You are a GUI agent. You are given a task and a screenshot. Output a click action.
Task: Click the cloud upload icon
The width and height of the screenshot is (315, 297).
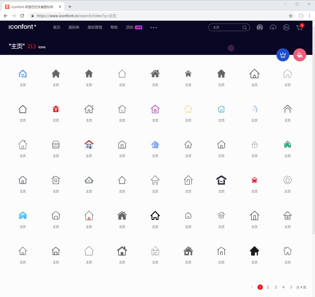point(273,27)
